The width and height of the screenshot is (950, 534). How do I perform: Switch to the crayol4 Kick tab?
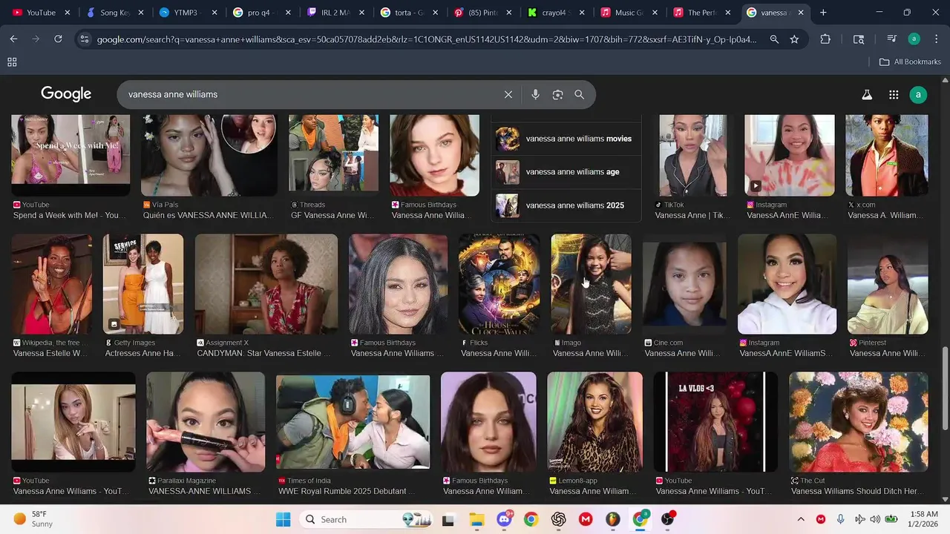point(556,13)
